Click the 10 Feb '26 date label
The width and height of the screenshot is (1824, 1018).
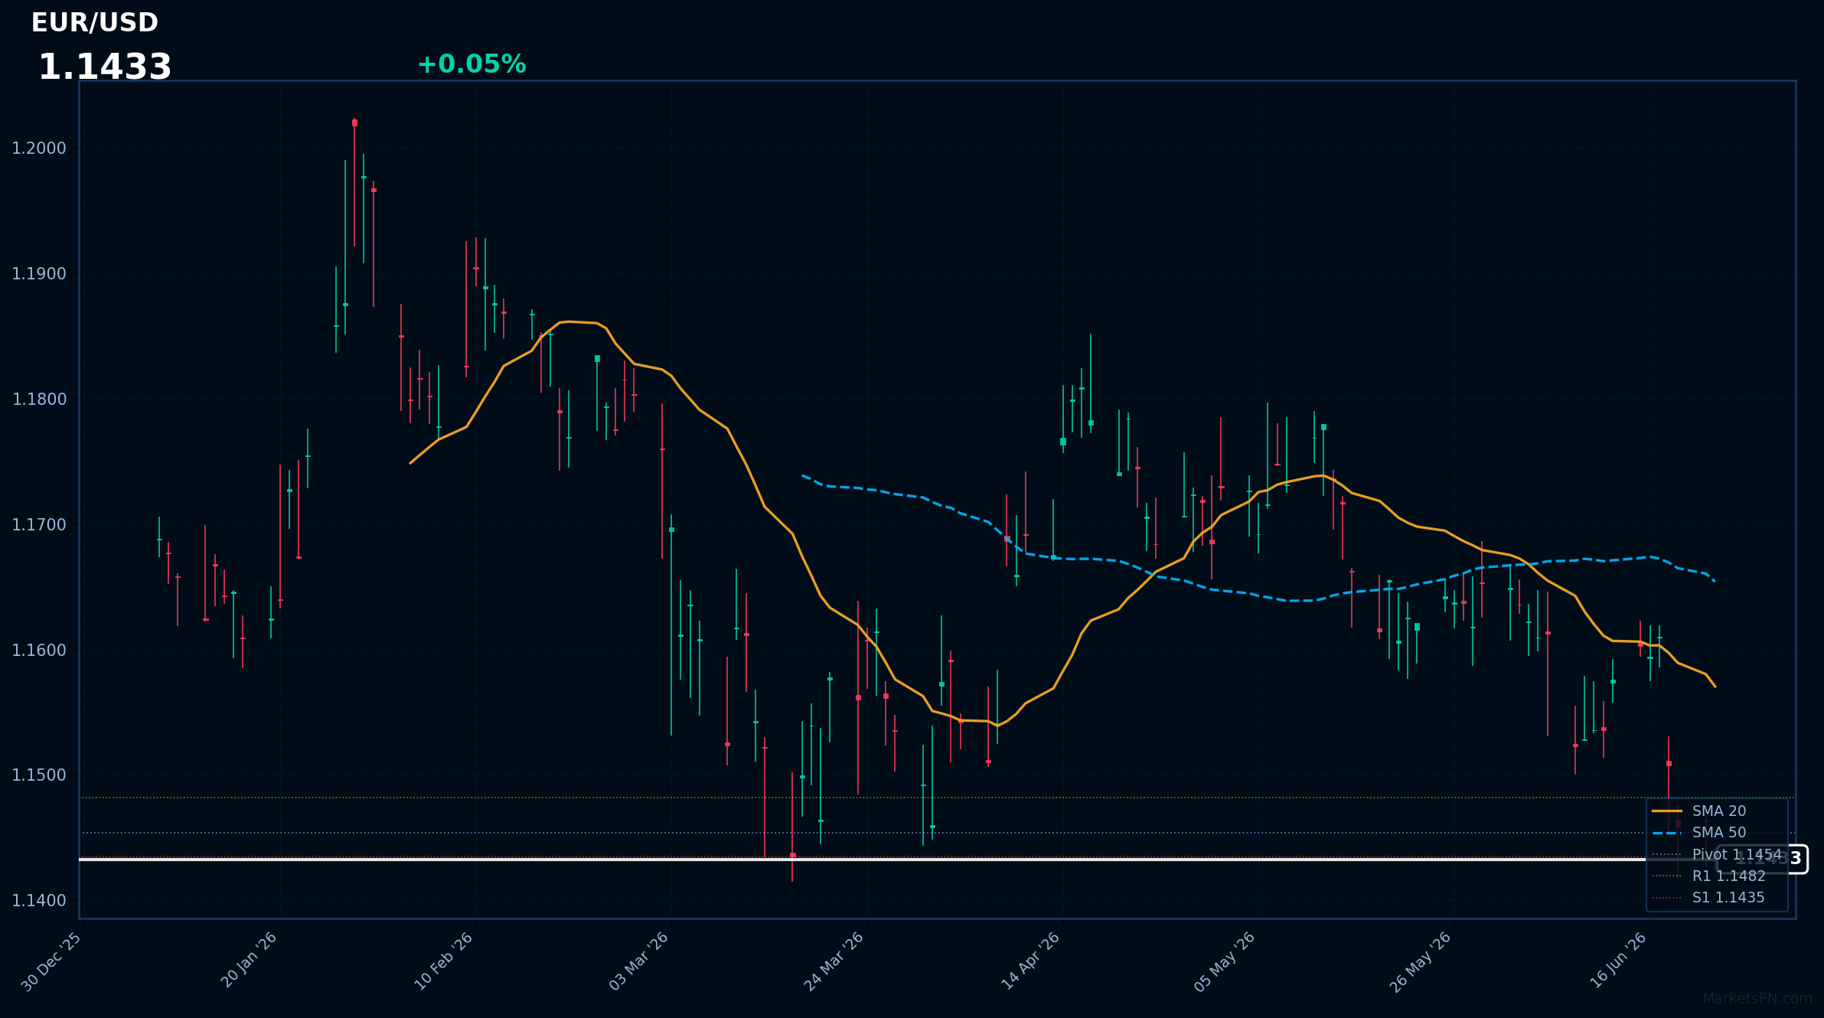pyautogui.click(x=444, y=961)
